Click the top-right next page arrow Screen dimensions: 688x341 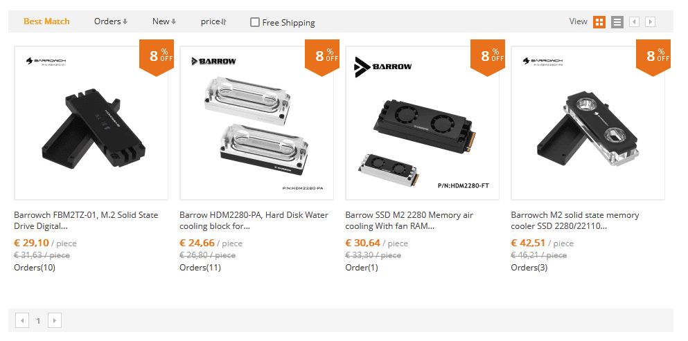click(651, 22)
